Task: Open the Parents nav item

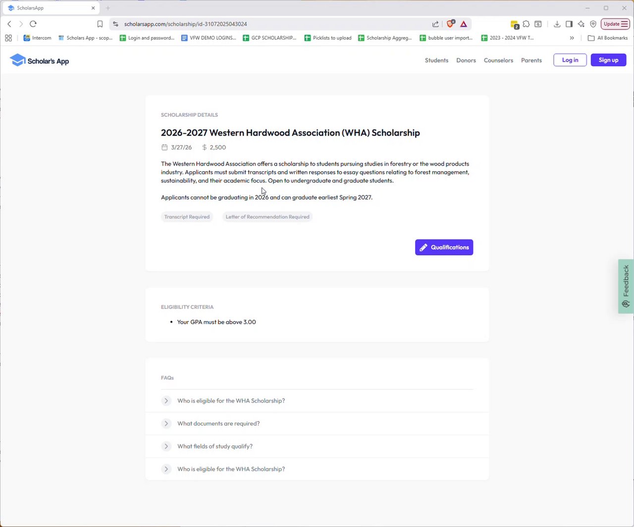Action: (531, 60)
